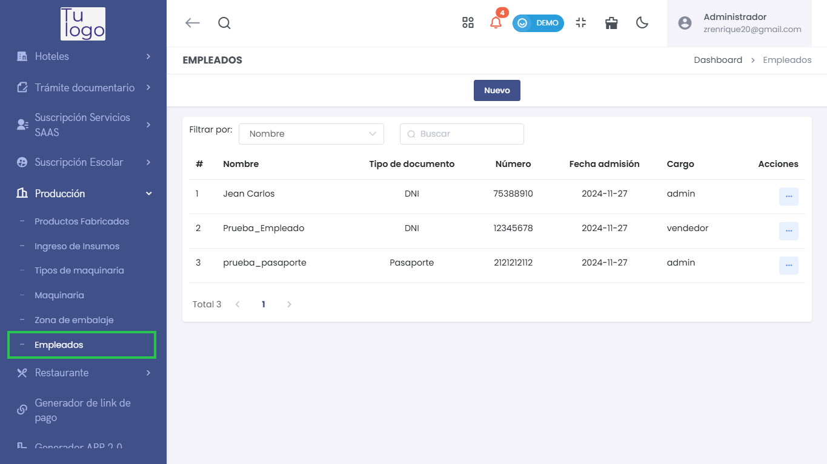Screen dimensions: 827x464
Task: Go to Dashboard breadcrumb link
Action: point(718,60)
